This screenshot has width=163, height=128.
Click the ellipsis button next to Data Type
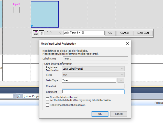click(121, 80)
